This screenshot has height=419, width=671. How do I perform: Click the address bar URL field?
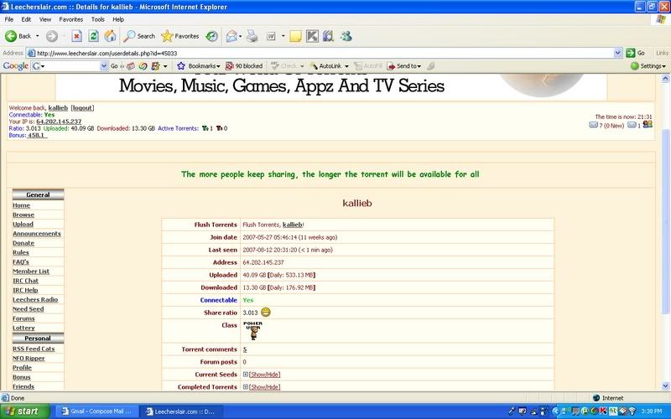[x=320, y=53]
